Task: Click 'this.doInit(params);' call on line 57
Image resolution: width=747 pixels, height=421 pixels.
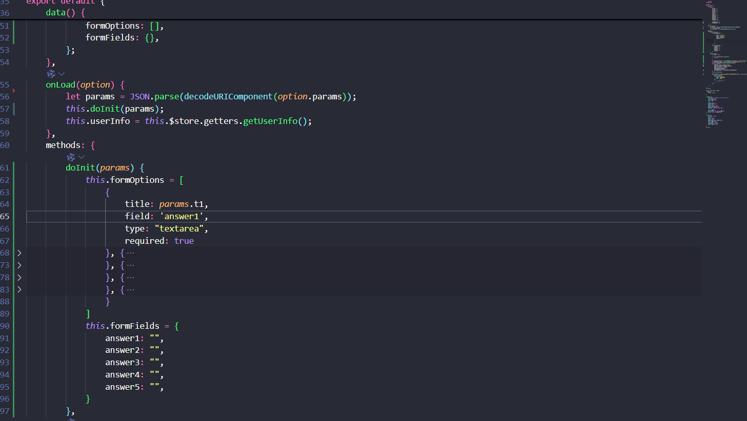Action: pyautogui.click(x=115, y=109)
